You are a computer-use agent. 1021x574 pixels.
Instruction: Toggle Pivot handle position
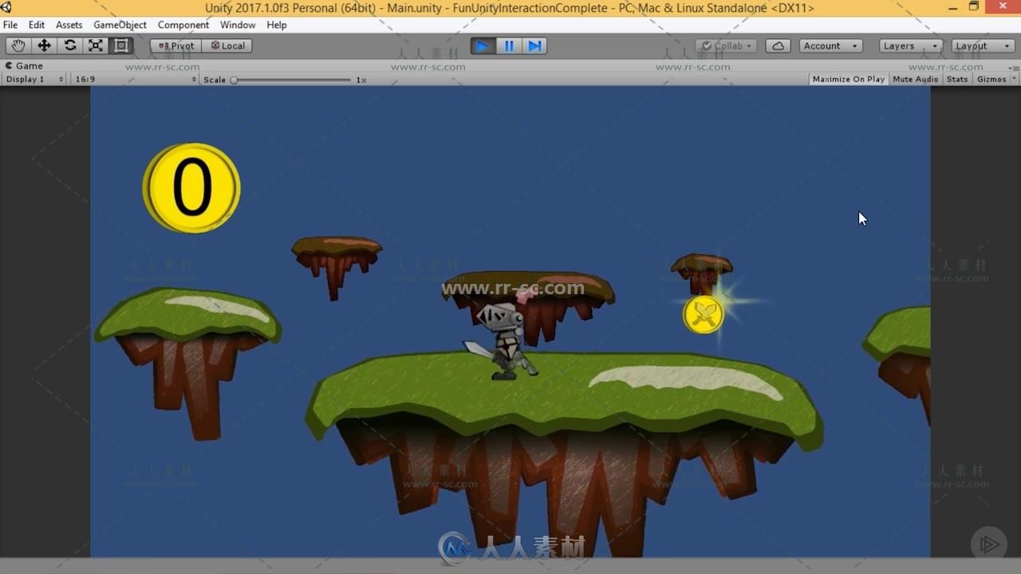coord(175,45)
